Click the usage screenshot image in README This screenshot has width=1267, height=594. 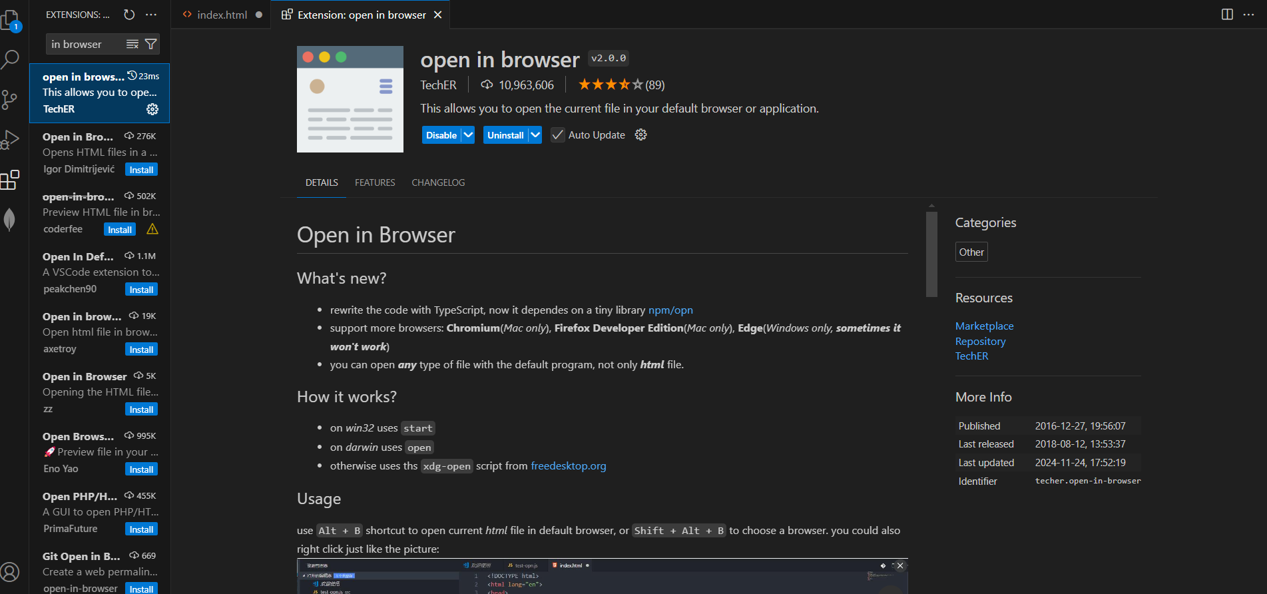(x=602, y=576)
